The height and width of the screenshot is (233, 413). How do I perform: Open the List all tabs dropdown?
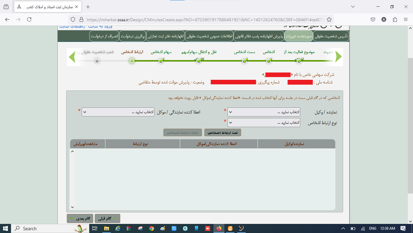click(353, 7)
